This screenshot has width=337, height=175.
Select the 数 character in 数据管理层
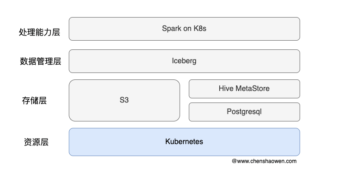pos(24,61)
